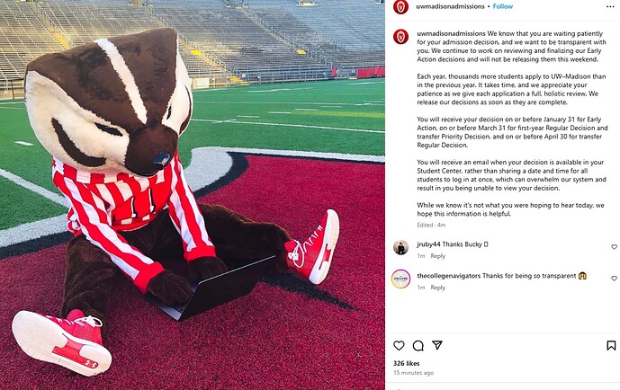
Task: View the 326 likes list
Action: (x=406, y=363)
